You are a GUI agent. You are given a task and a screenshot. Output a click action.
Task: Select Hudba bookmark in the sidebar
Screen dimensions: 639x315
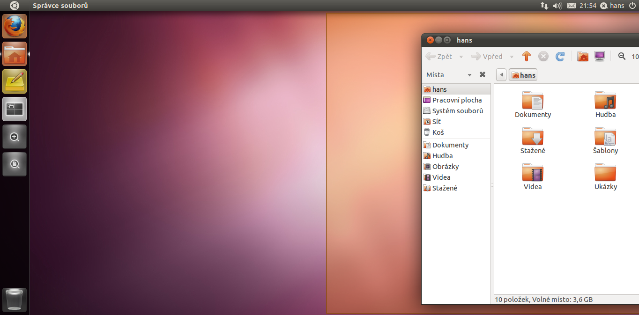click(456, 155)
